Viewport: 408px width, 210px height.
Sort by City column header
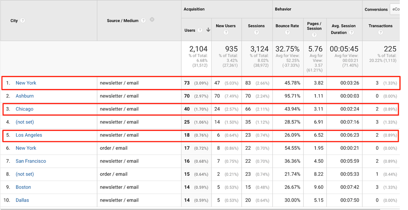click(x=14, y=20)
